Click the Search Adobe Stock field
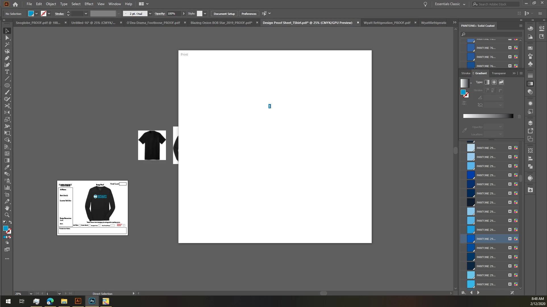This screenshot has width=547, height=307. click(x=496, y=4)
